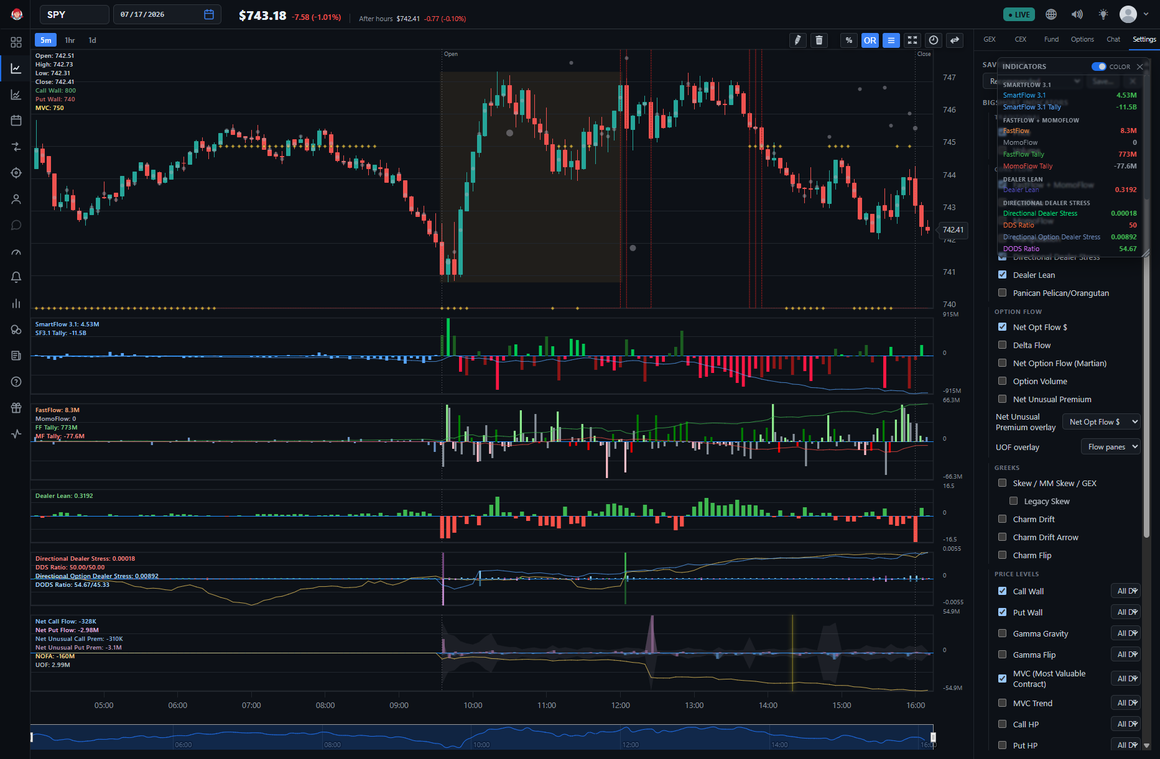Open the dashboard grid icon in sidebar
Screen dimensions: 1160x759
coord(16,42)
